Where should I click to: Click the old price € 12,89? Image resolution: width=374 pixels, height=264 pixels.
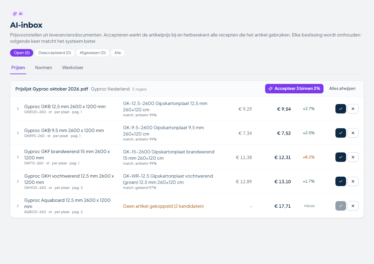pos(244,182)
